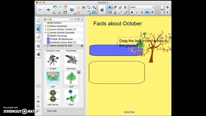This screenshot has width=206, height=116.
Task: Move the toolbar with the up-down arrow icon
Action: click(167, 12)
